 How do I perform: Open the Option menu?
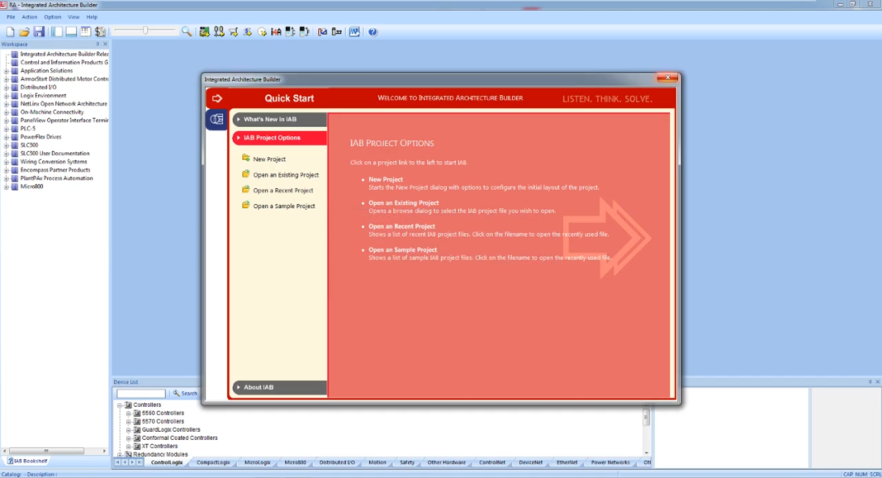coord(52,17)
